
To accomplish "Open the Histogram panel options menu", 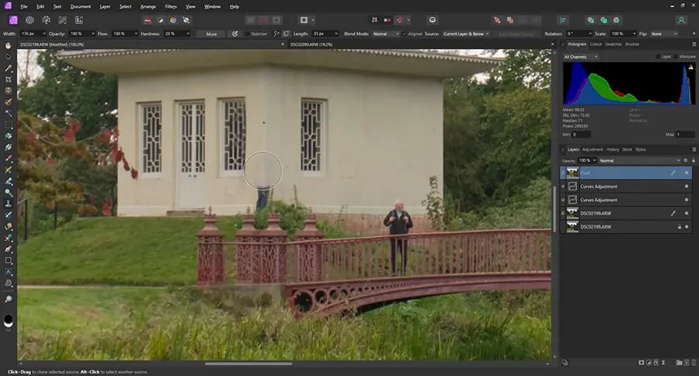I will [x=694, y=44].
